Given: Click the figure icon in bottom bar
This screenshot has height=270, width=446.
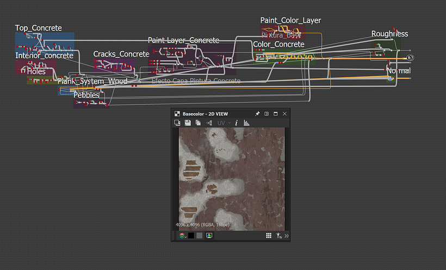Looking at the screenshot, I should click(x=278, y=236).
